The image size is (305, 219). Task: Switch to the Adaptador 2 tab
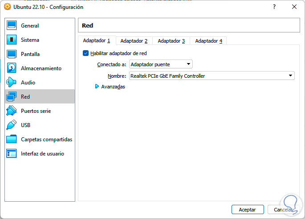tap(134, 41)
